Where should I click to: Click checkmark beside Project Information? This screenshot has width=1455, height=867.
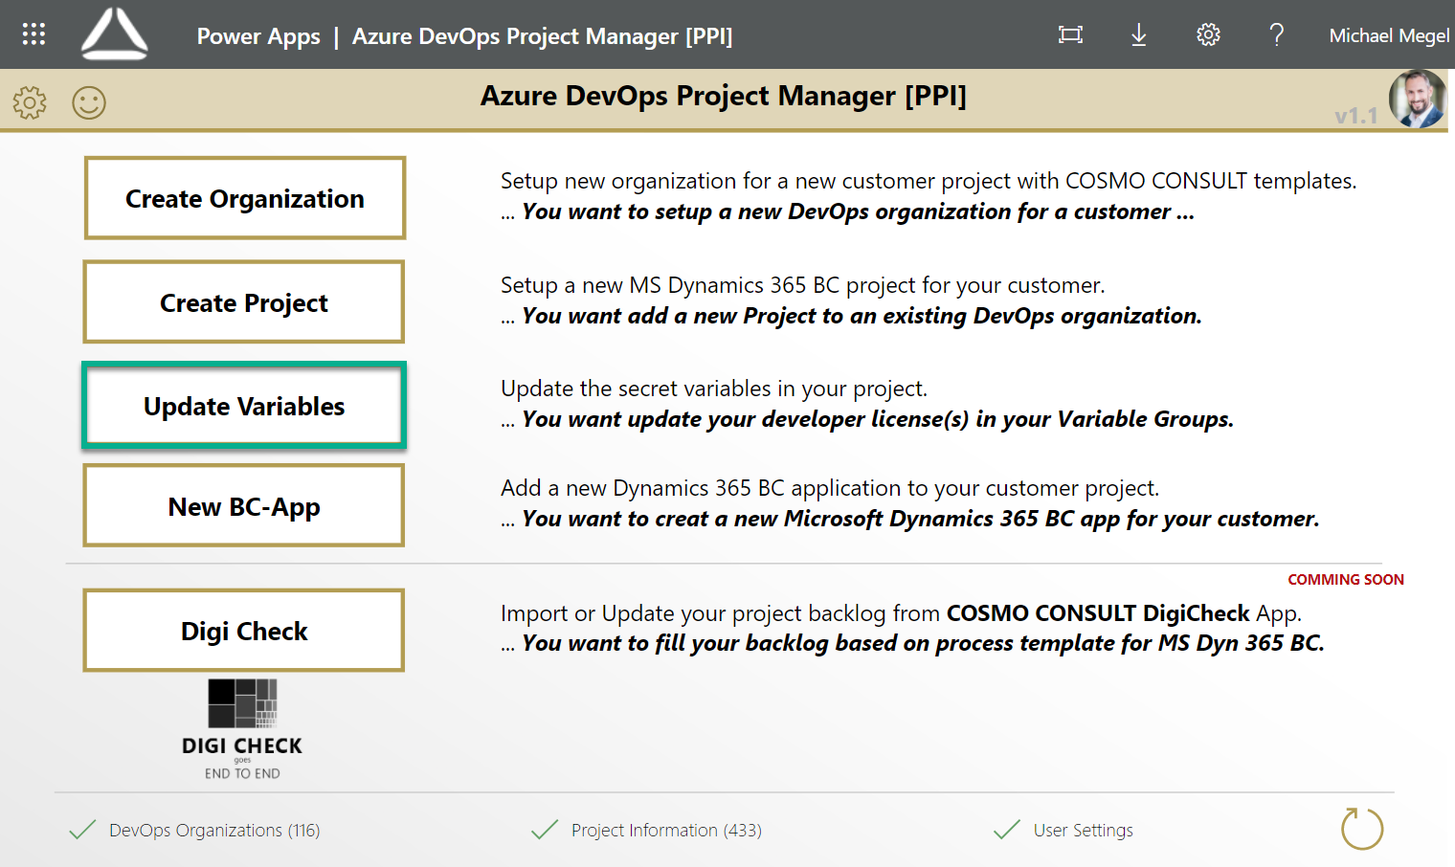pyautogui.click(x=545, y=830)
